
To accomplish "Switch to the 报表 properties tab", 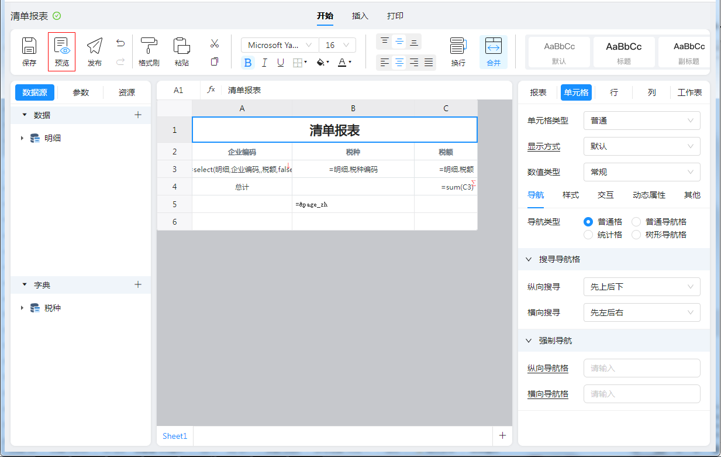I will pos(539,92).
